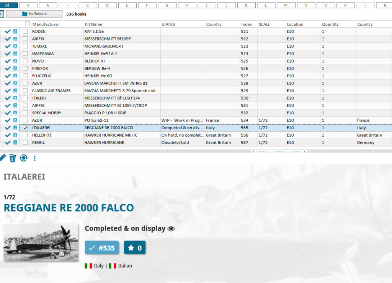The image size is (392, 283).
Task: Click the #535 collection status button
Action: (x=102, y=248)
